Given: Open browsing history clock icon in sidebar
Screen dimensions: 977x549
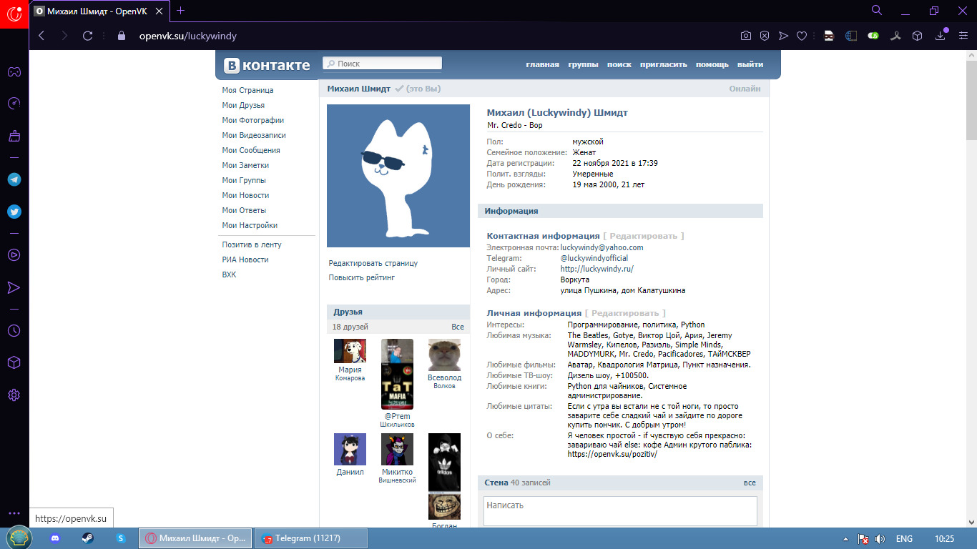Looking at the screenshot, I should [x=14, y=330].
